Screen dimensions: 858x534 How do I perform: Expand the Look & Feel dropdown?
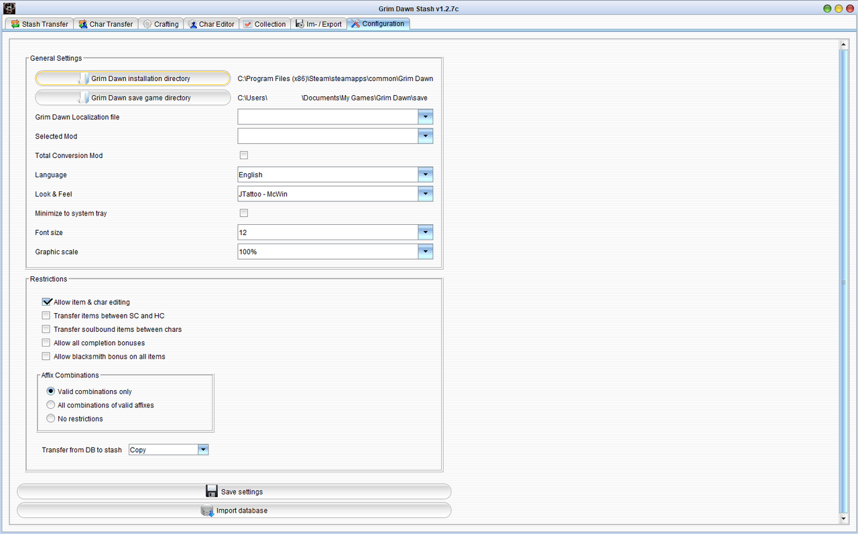click(x=425, y=193)
